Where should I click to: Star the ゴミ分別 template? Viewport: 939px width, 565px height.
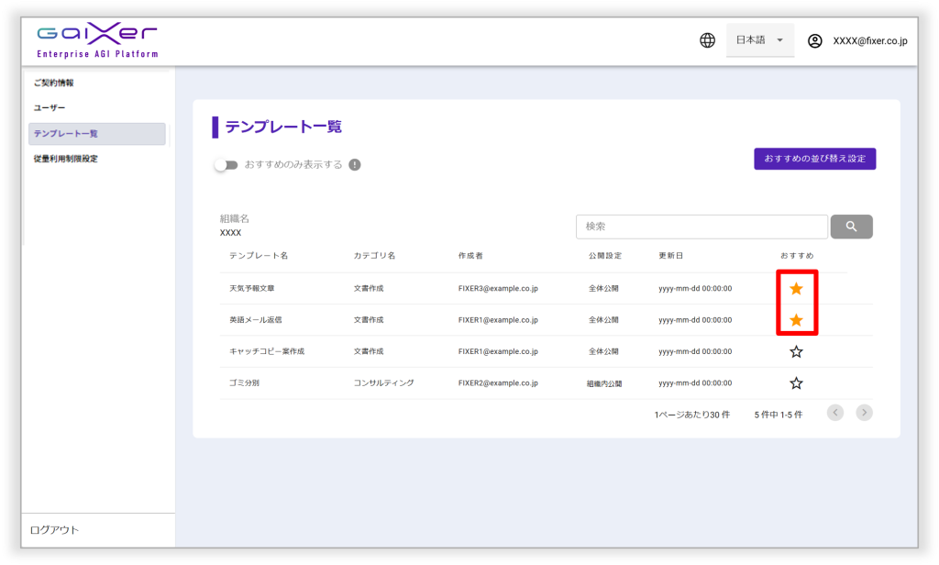tap(796, 382)
